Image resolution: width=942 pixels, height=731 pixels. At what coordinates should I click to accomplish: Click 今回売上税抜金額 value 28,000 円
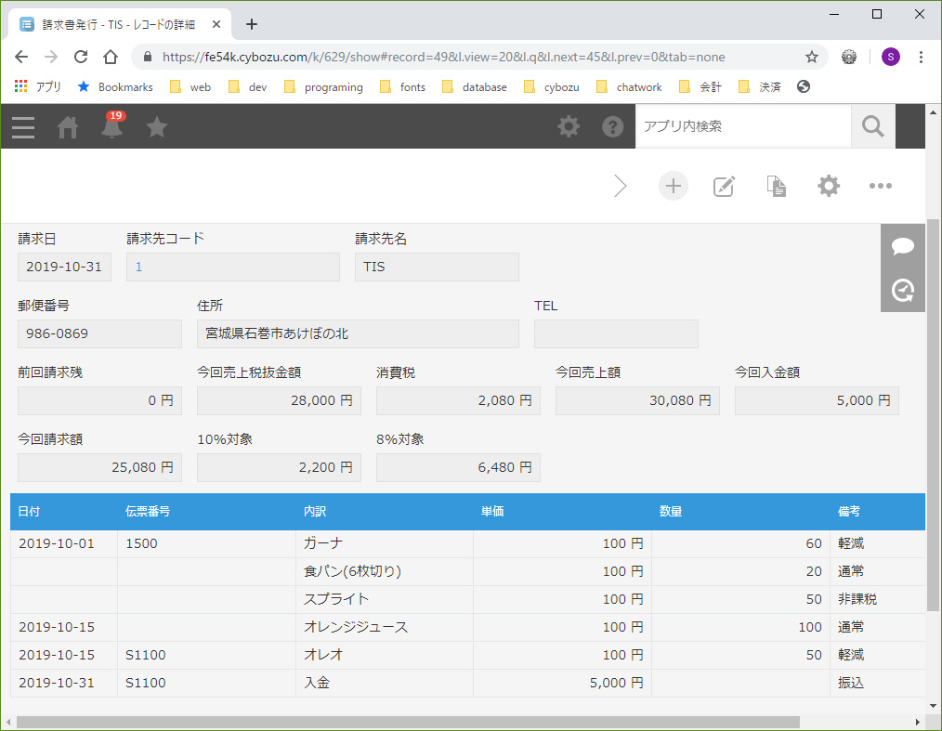(279, 400)
